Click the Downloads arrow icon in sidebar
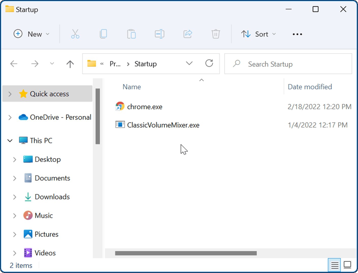The width and height of the screenshot is (358, 273). pyautogui.click(x=28, y=197)
